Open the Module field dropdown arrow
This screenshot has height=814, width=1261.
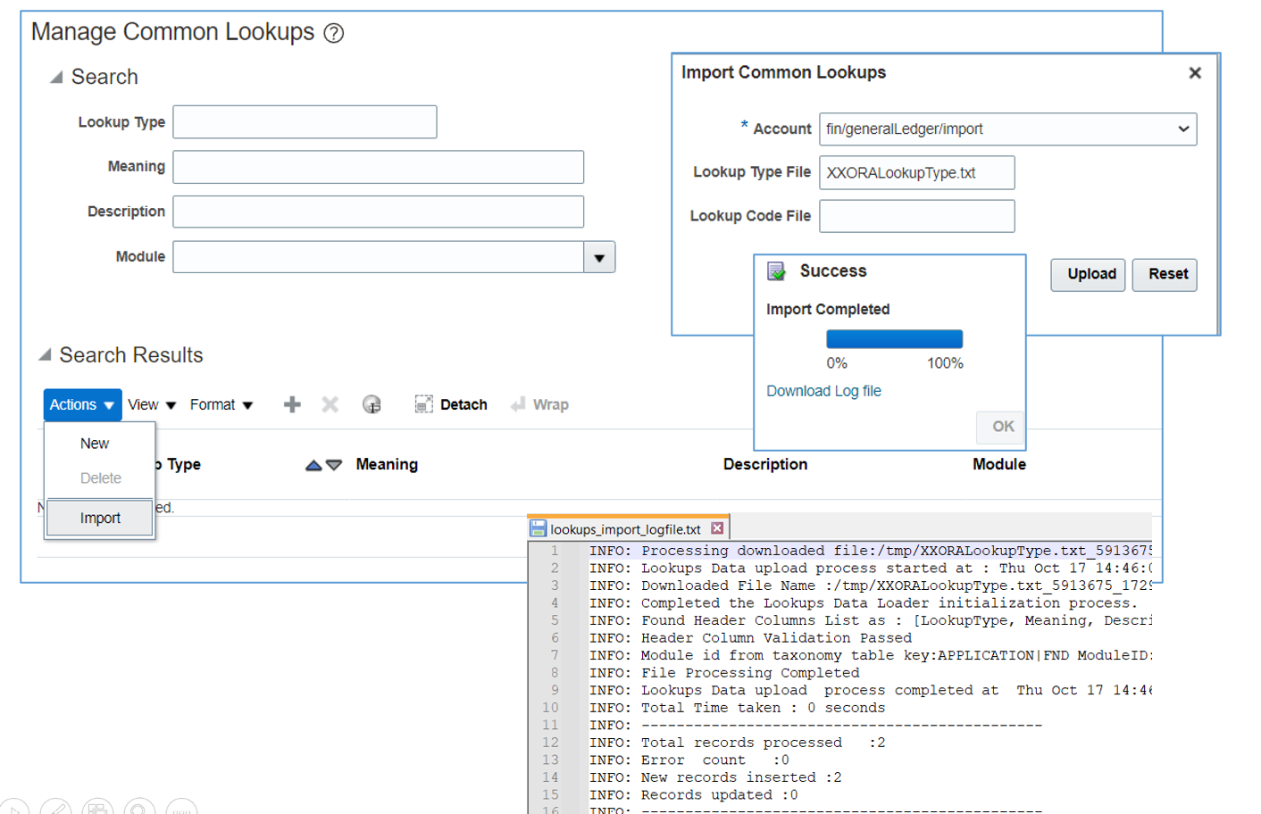click(x=597, y=257)
